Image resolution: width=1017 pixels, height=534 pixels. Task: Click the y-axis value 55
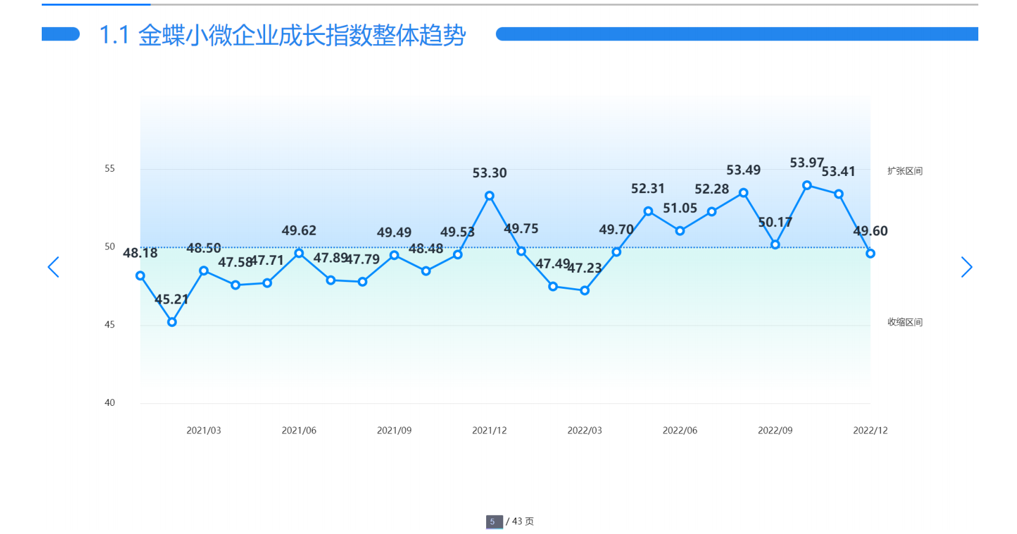pos(109,169)
